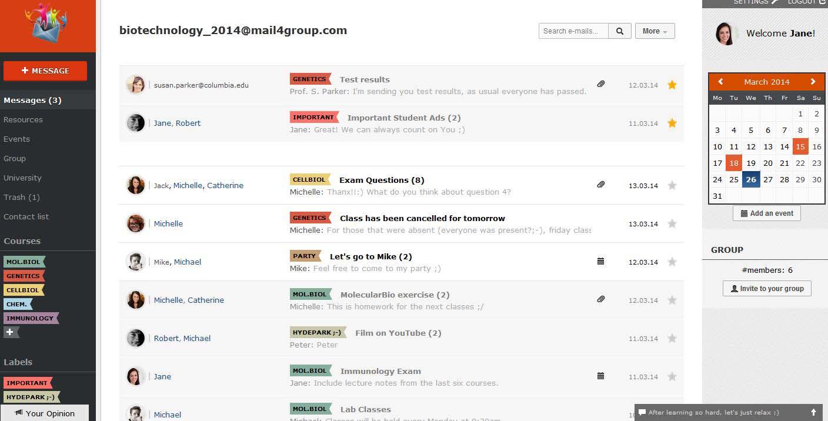Open attachment paperclip on Exam Questions email
This screenshot has height=421, width=828.
[x=601, y=185]
